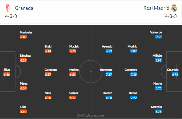Click Militão's 6.92 rating badge
182x119 pixels.
158,60
